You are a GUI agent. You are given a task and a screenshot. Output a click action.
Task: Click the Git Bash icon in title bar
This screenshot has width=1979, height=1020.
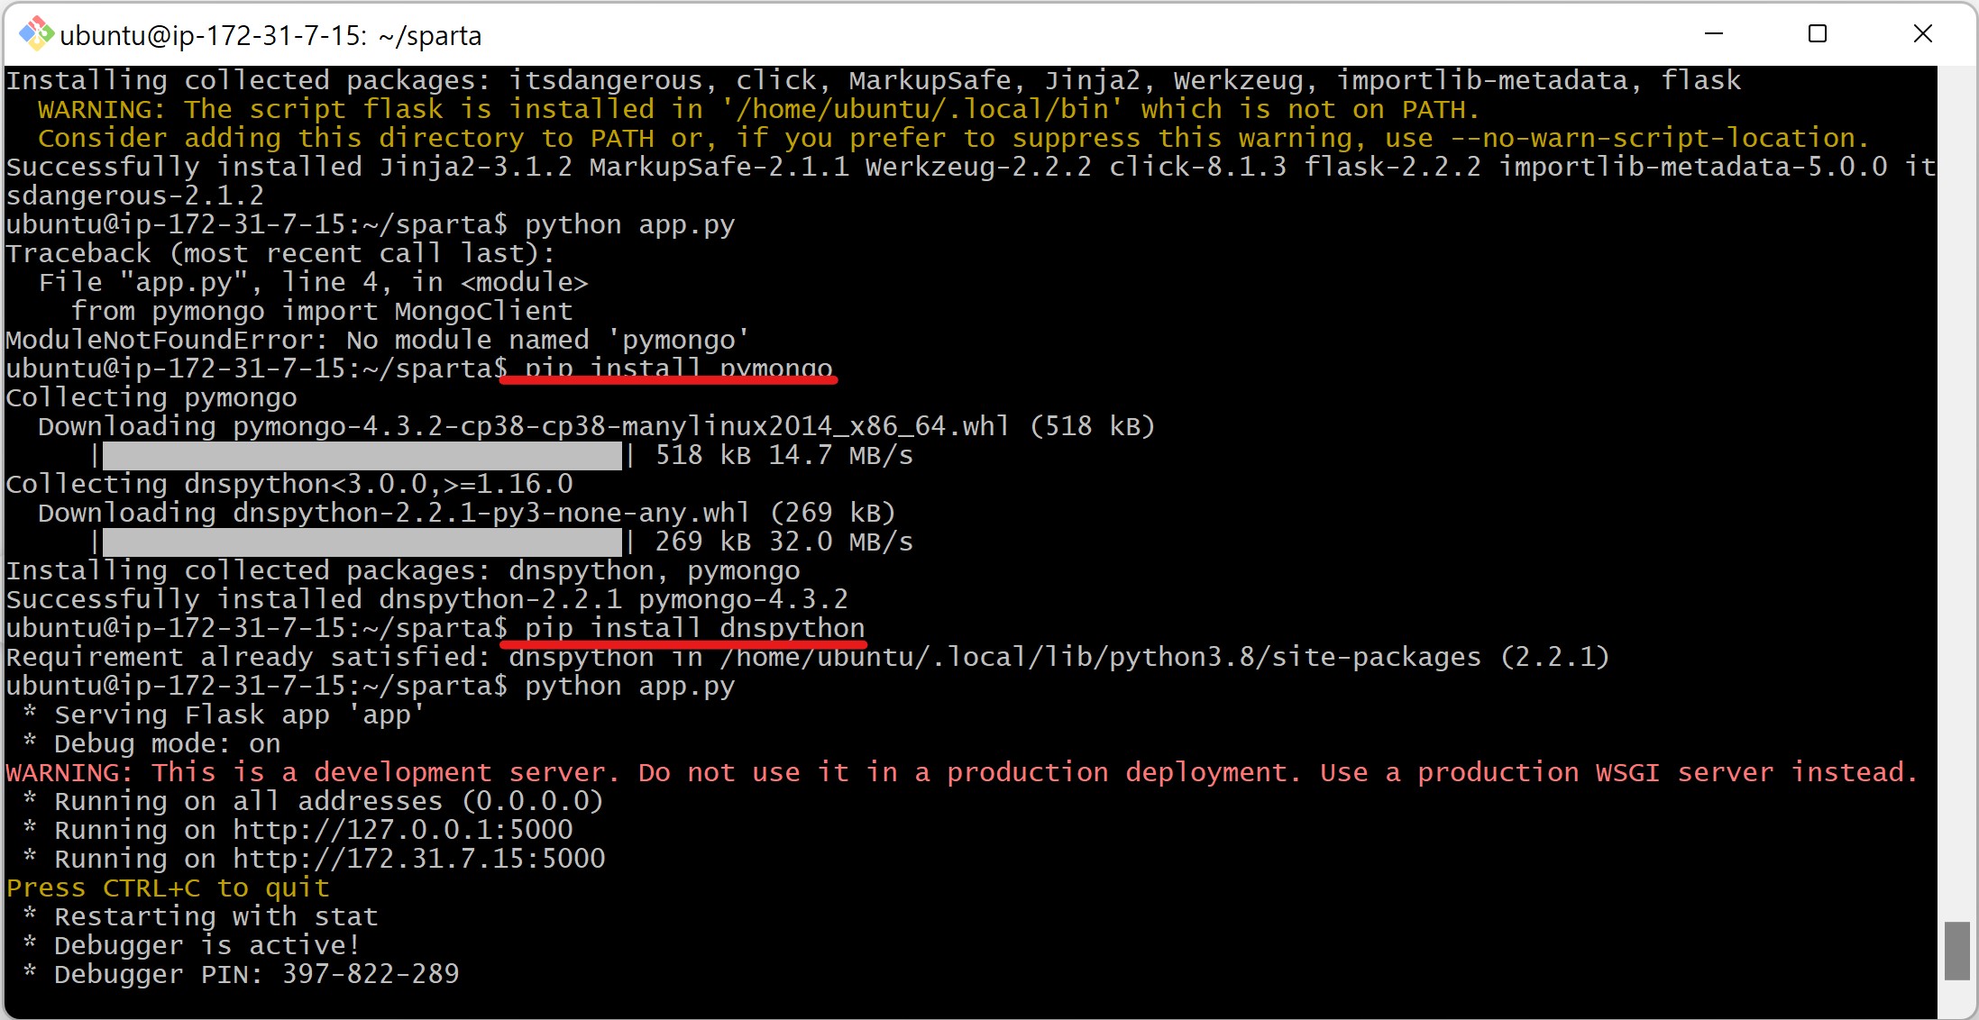pos(36,34)
